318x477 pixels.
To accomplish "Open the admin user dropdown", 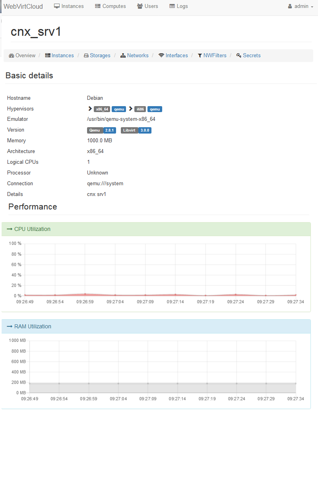I will [x=301, y=6].
